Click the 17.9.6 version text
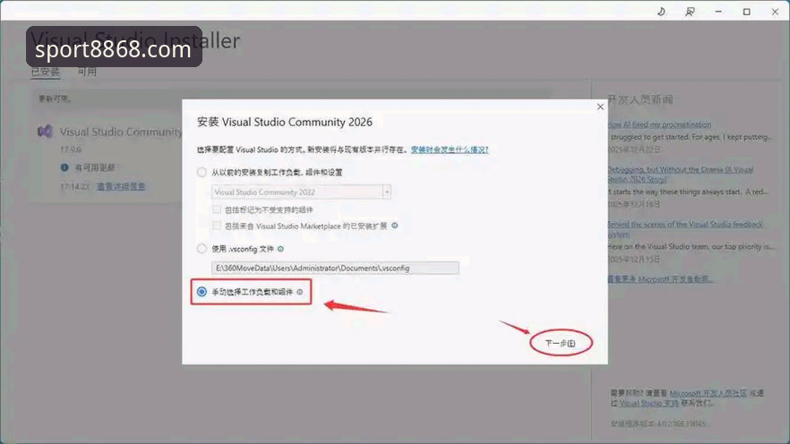 point(71,149)
